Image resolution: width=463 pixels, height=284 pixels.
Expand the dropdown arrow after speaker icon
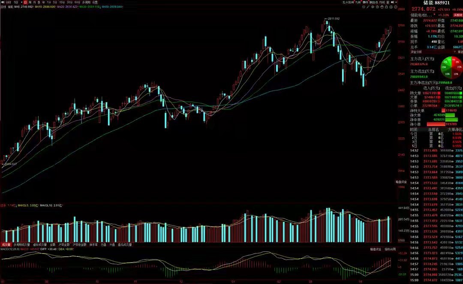(396, 3)
